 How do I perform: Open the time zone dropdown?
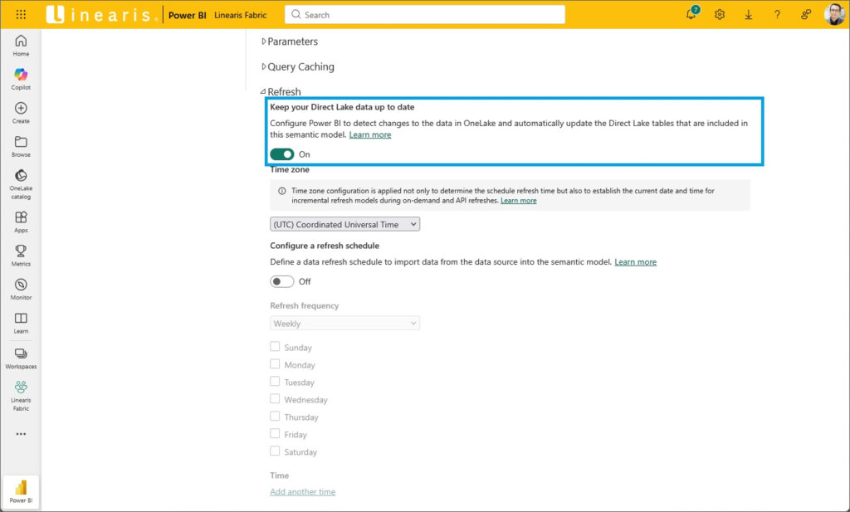click(x=344, y=224)
